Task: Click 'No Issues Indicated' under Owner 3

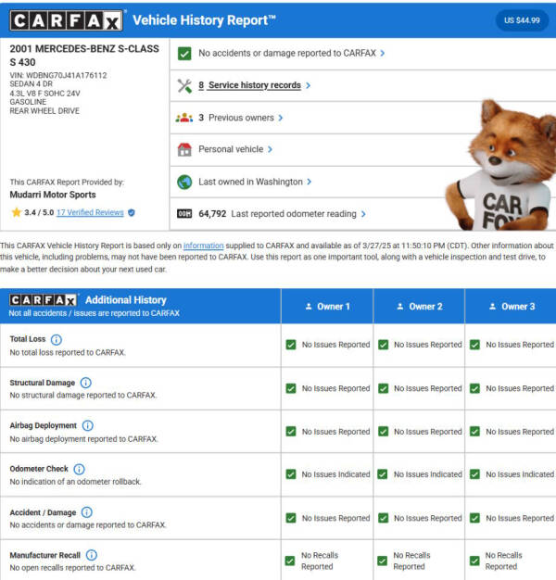Action: tap(520, 474)
